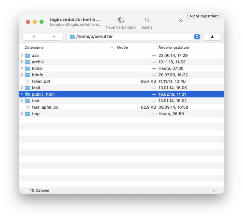Go back with the left arrow button
Screen dimensions: 243x219
coord(33,37)
